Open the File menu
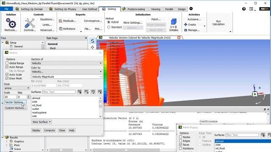271x152 pixels. pos(6,9)
